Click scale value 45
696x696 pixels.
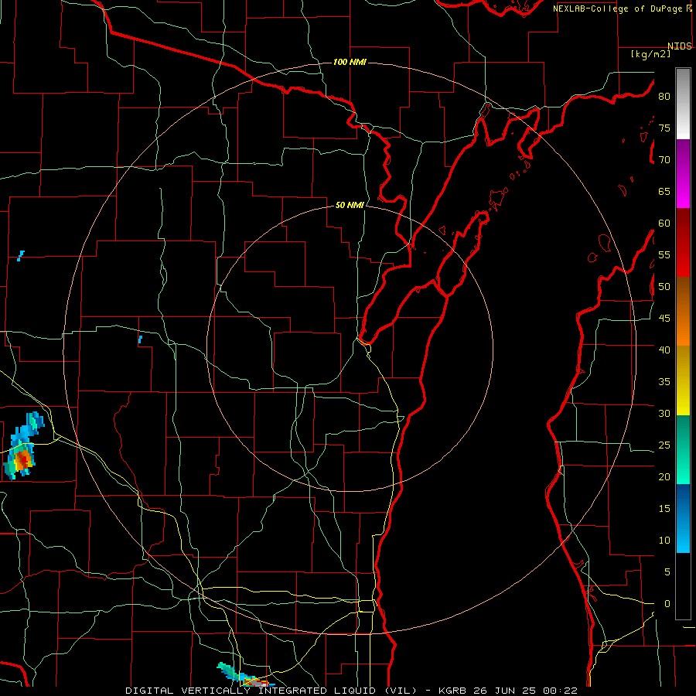(664, 319)
